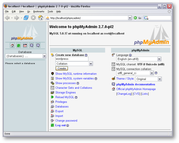This screenshot has width=179, height=143.
Task: Click the info icon next to Language
Action: point(130,55)
